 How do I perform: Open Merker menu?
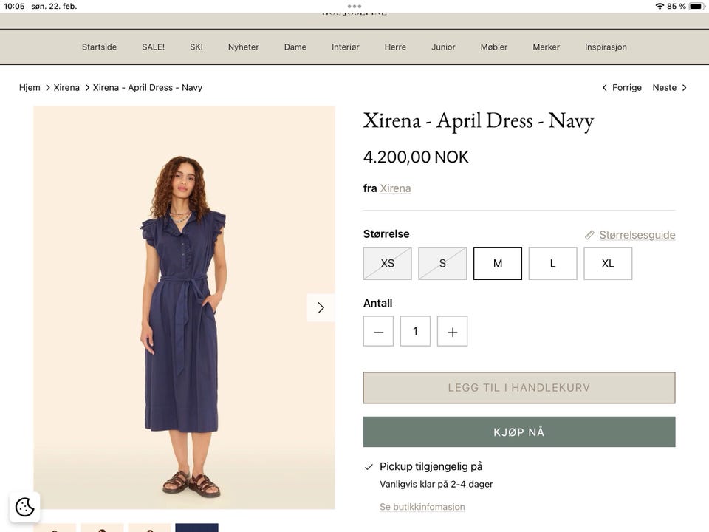click(x=547, y=47)
